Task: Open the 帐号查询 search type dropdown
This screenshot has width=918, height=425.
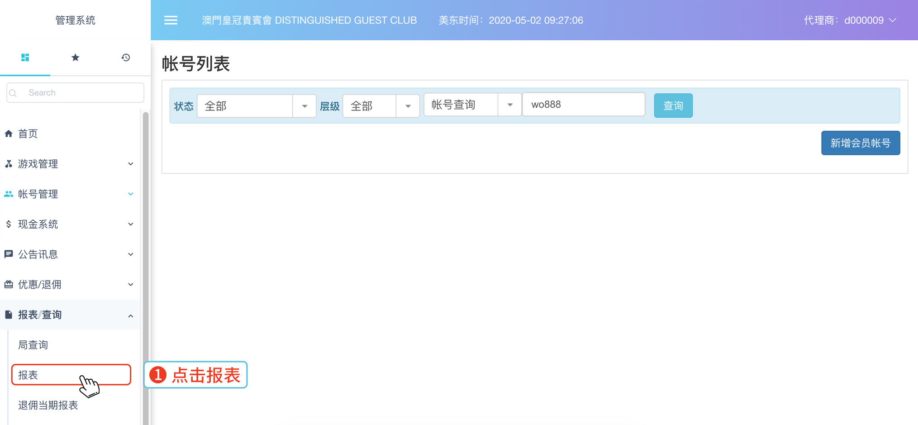Action: (472, 105)
